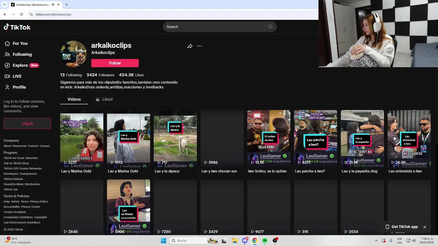Open Careers footer link
438x246 pixels.
coord(44,146)
